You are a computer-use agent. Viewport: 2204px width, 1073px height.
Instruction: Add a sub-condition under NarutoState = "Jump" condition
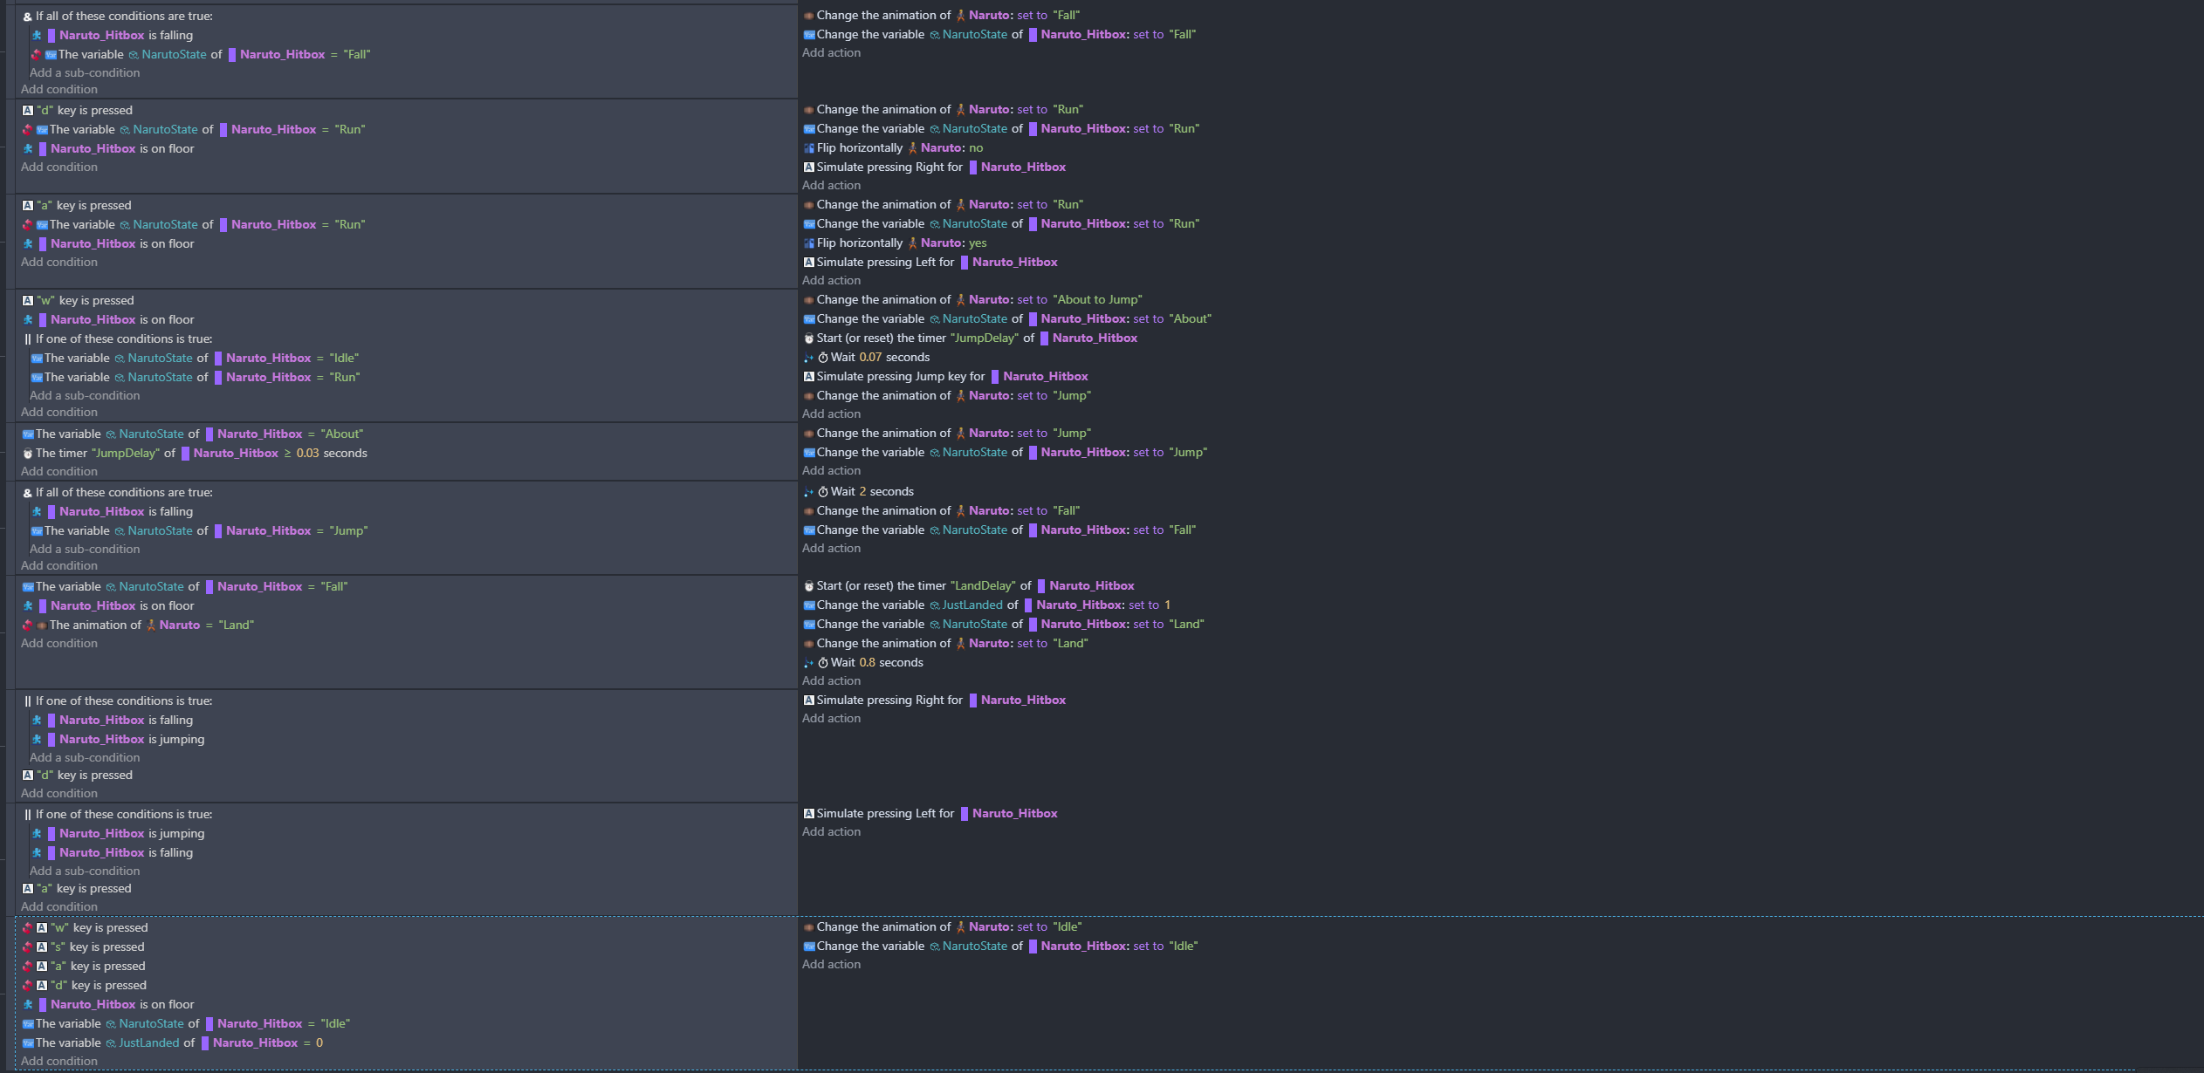click(85, 550)
